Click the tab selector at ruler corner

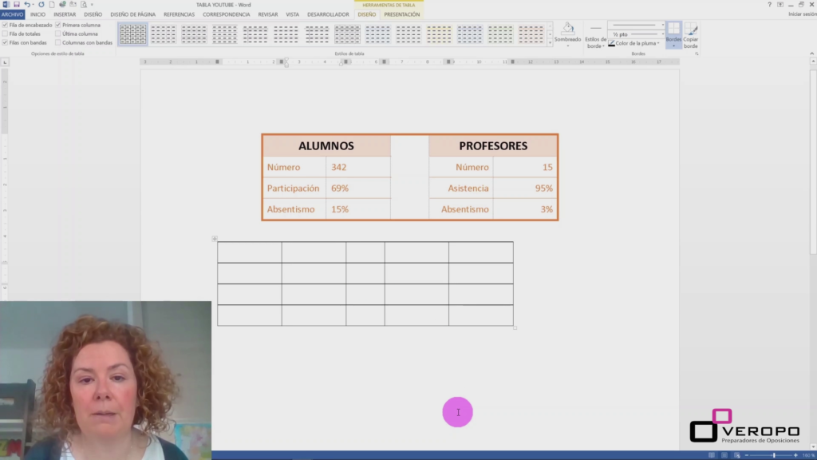click(x=5, y=62)
